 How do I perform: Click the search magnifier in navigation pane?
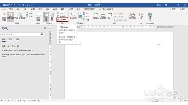point(42,34)
